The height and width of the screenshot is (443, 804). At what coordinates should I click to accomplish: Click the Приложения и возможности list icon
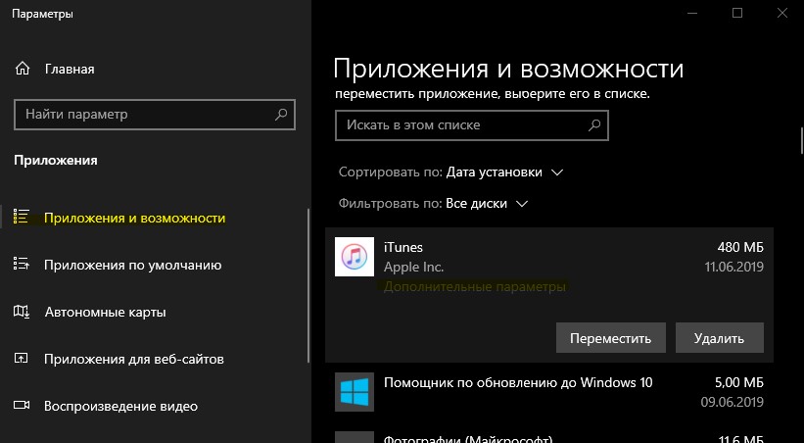tap(21, 217)
